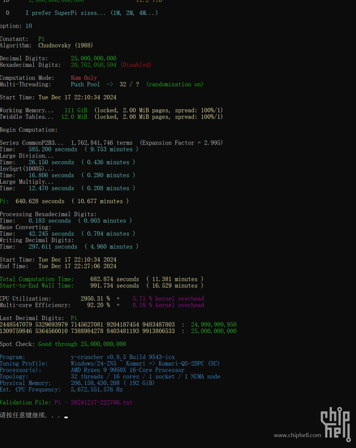Click the "9.753 minutes" value
Image resolution: width=356 pixels, height=448 pixels.
click(x=112, y=150)
